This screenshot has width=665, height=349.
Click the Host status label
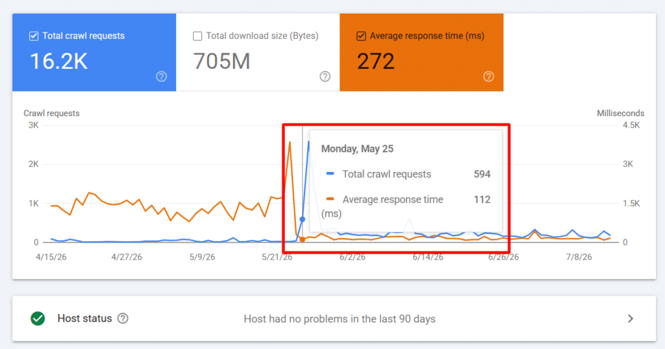coord(85,319)
